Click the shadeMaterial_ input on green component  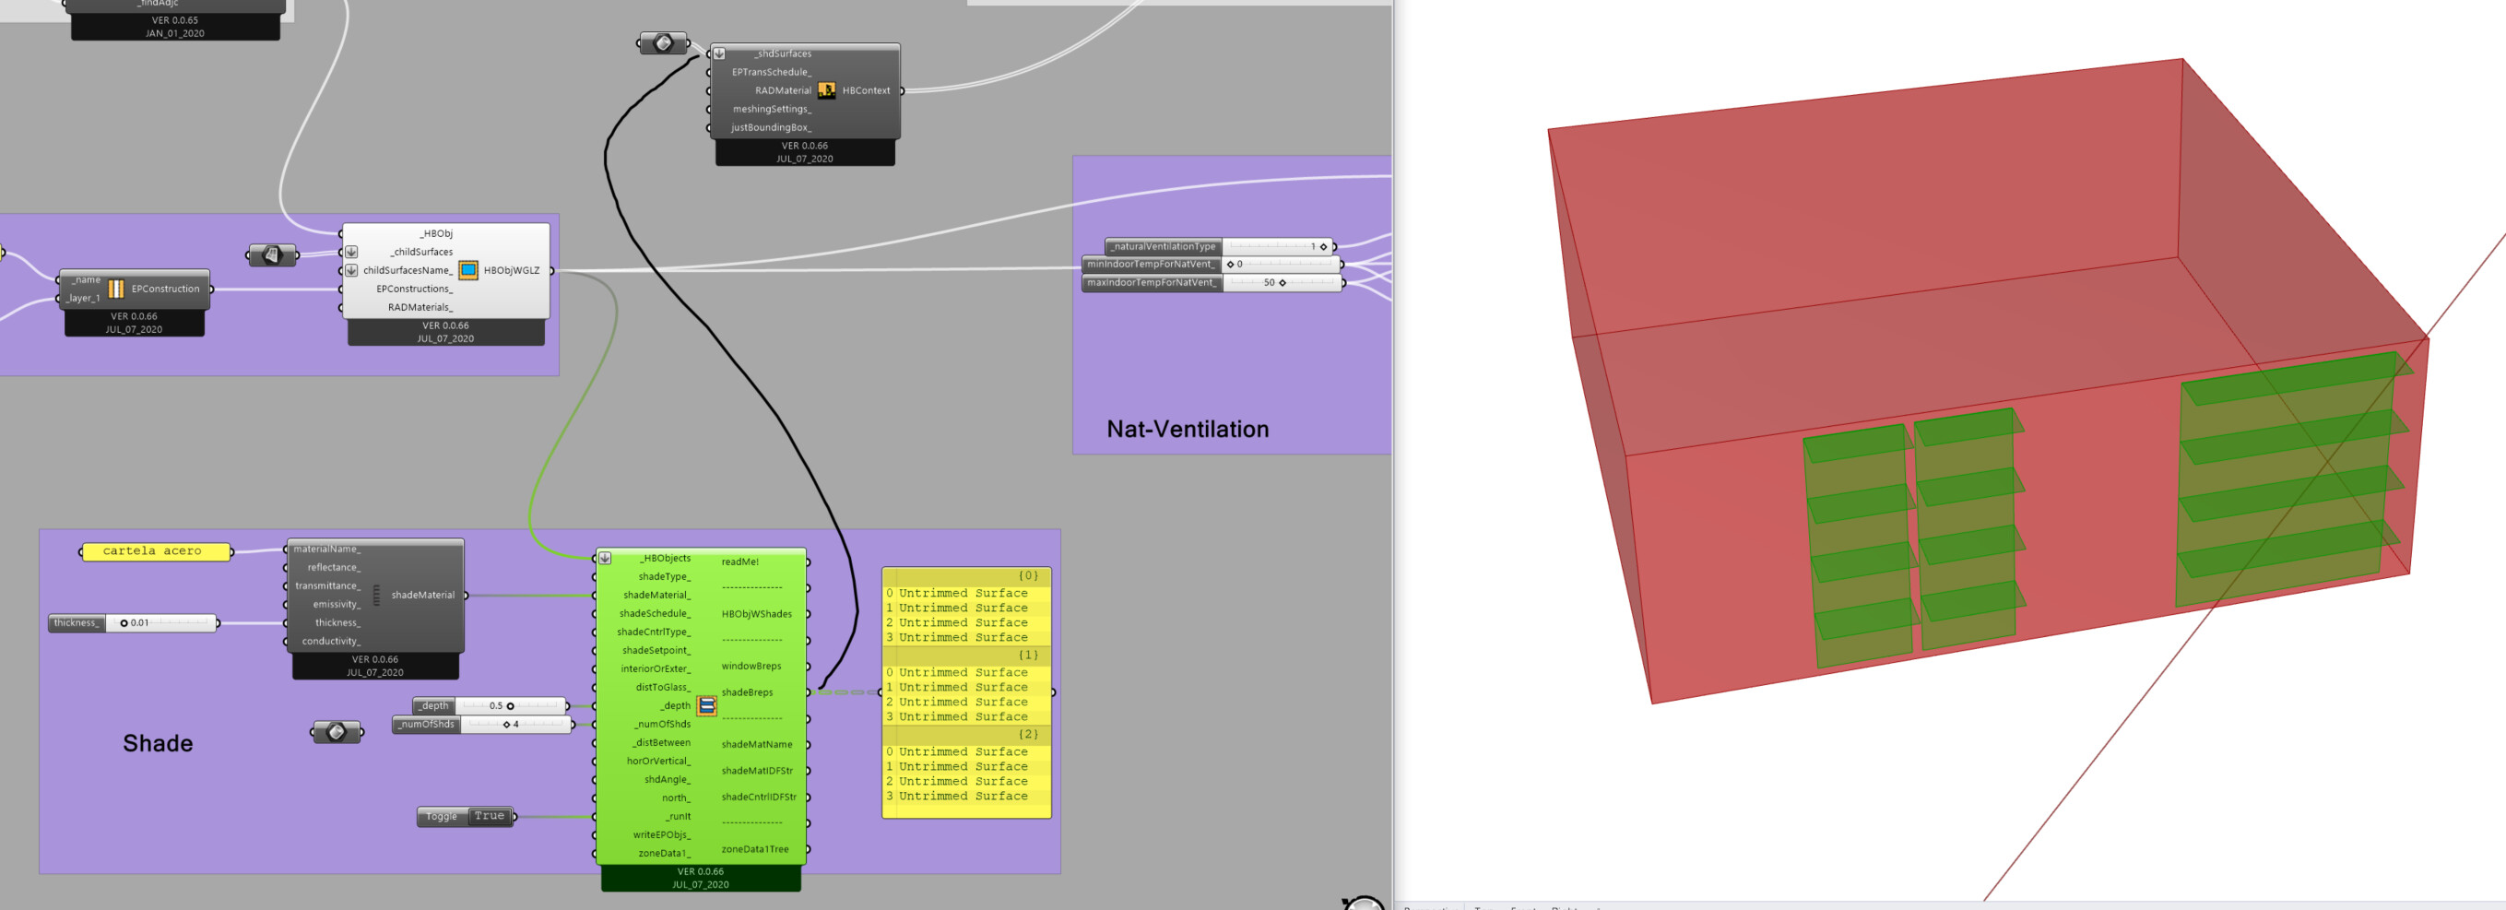[x=656, y=596]
